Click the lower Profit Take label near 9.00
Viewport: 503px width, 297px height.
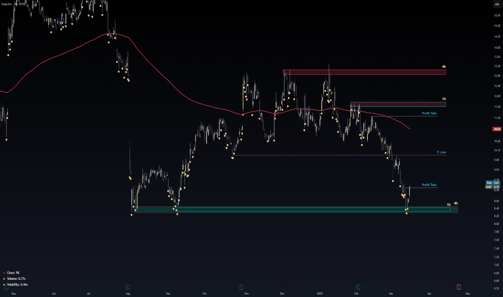click(x=429, y=185)
